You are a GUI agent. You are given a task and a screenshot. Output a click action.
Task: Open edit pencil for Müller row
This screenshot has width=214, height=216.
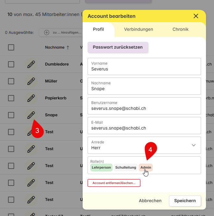click(x=31, y=81)
